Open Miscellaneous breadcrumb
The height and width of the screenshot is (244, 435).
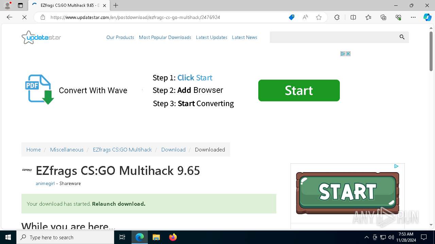tap(67, 149)
